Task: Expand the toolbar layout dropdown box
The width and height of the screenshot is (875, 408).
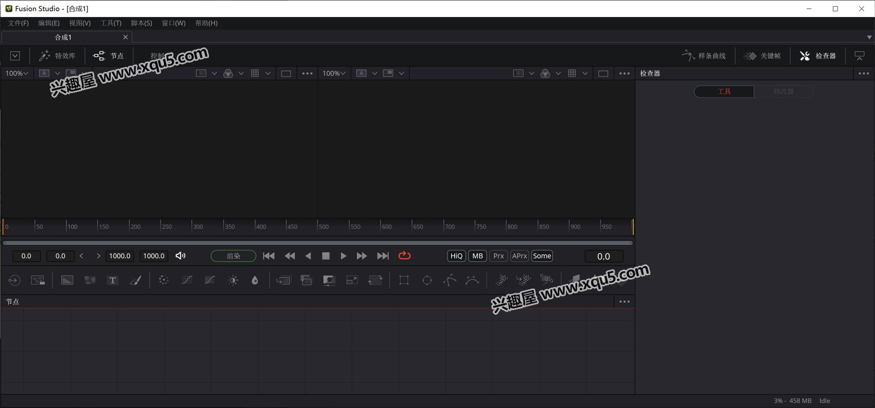Action: (x=15, y=56)
